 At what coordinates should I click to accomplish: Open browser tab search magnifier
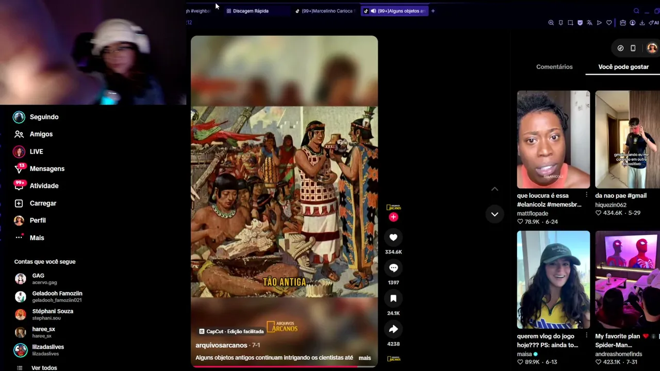[x=636, y=11]
